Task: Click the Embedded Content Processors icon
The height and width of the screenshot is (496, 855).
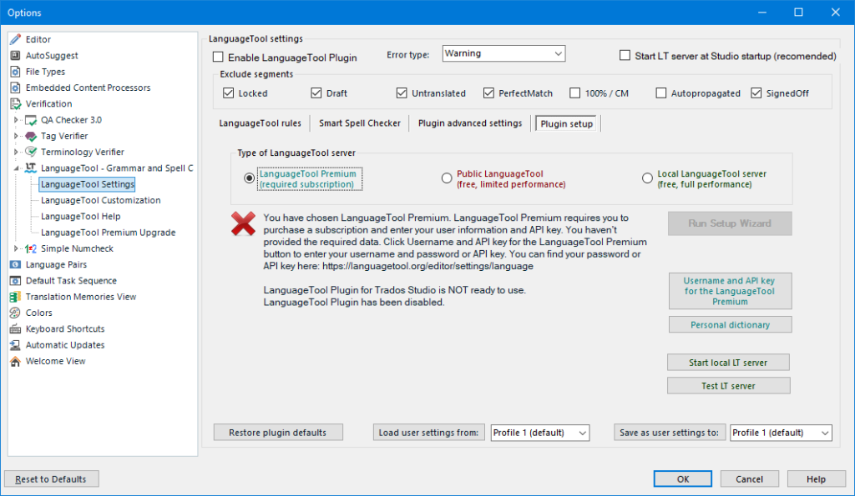Action: [x=15, y=88]
